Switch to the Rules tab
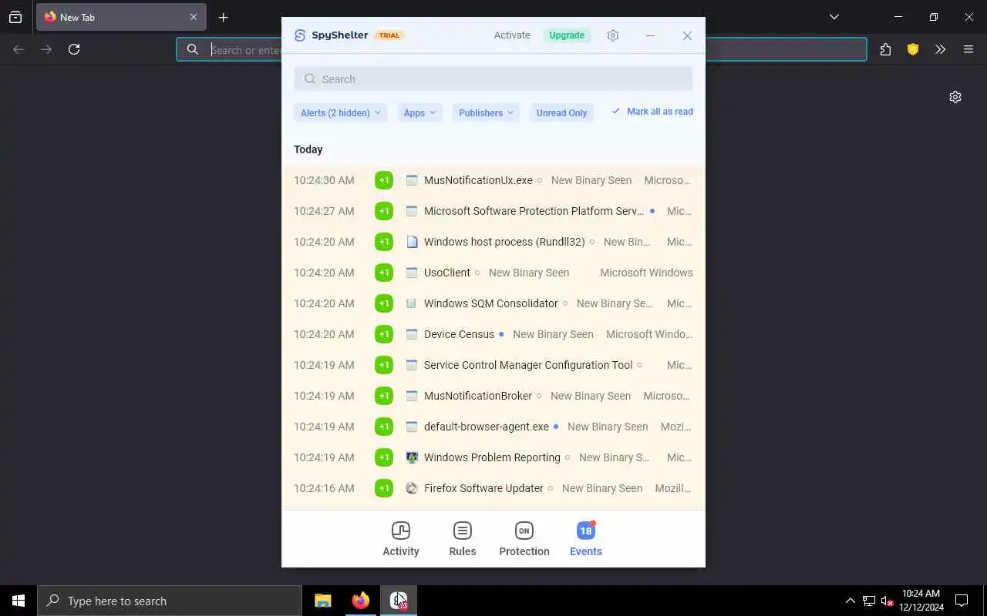Screen dimensions: 987x616 coord(463,539)
